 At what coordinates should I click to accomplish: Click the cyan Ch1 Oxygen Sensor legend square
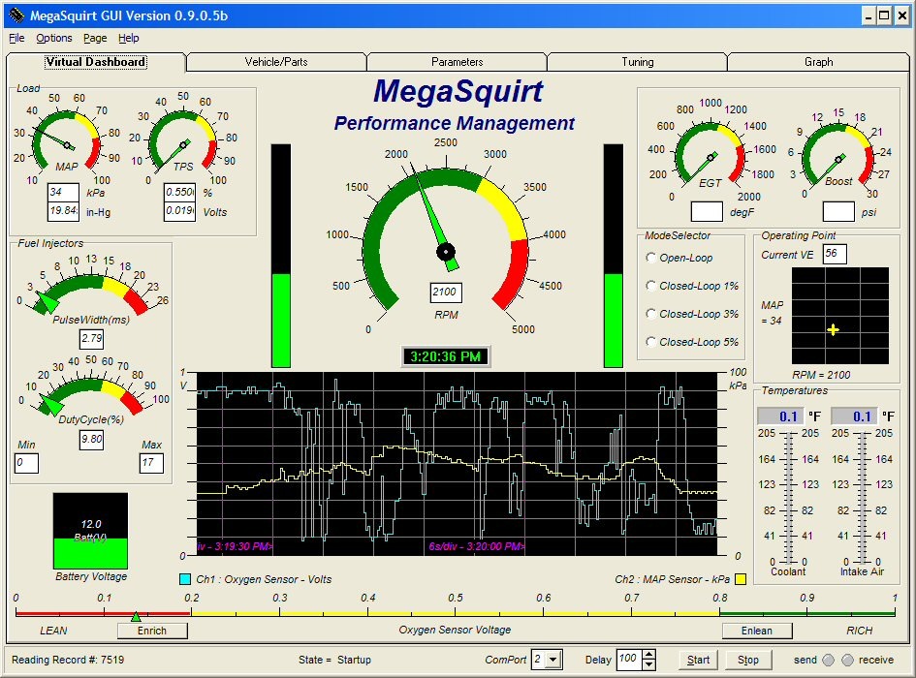point(185,579)
